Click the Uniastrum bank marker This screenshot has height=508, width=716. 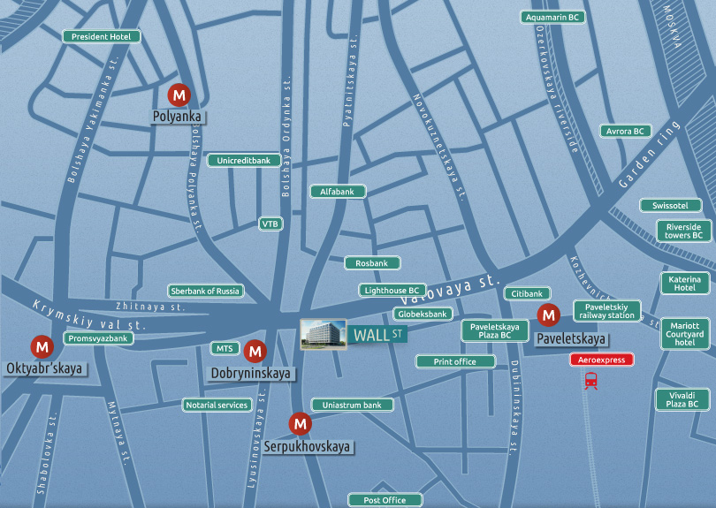[x=352, y=406]
